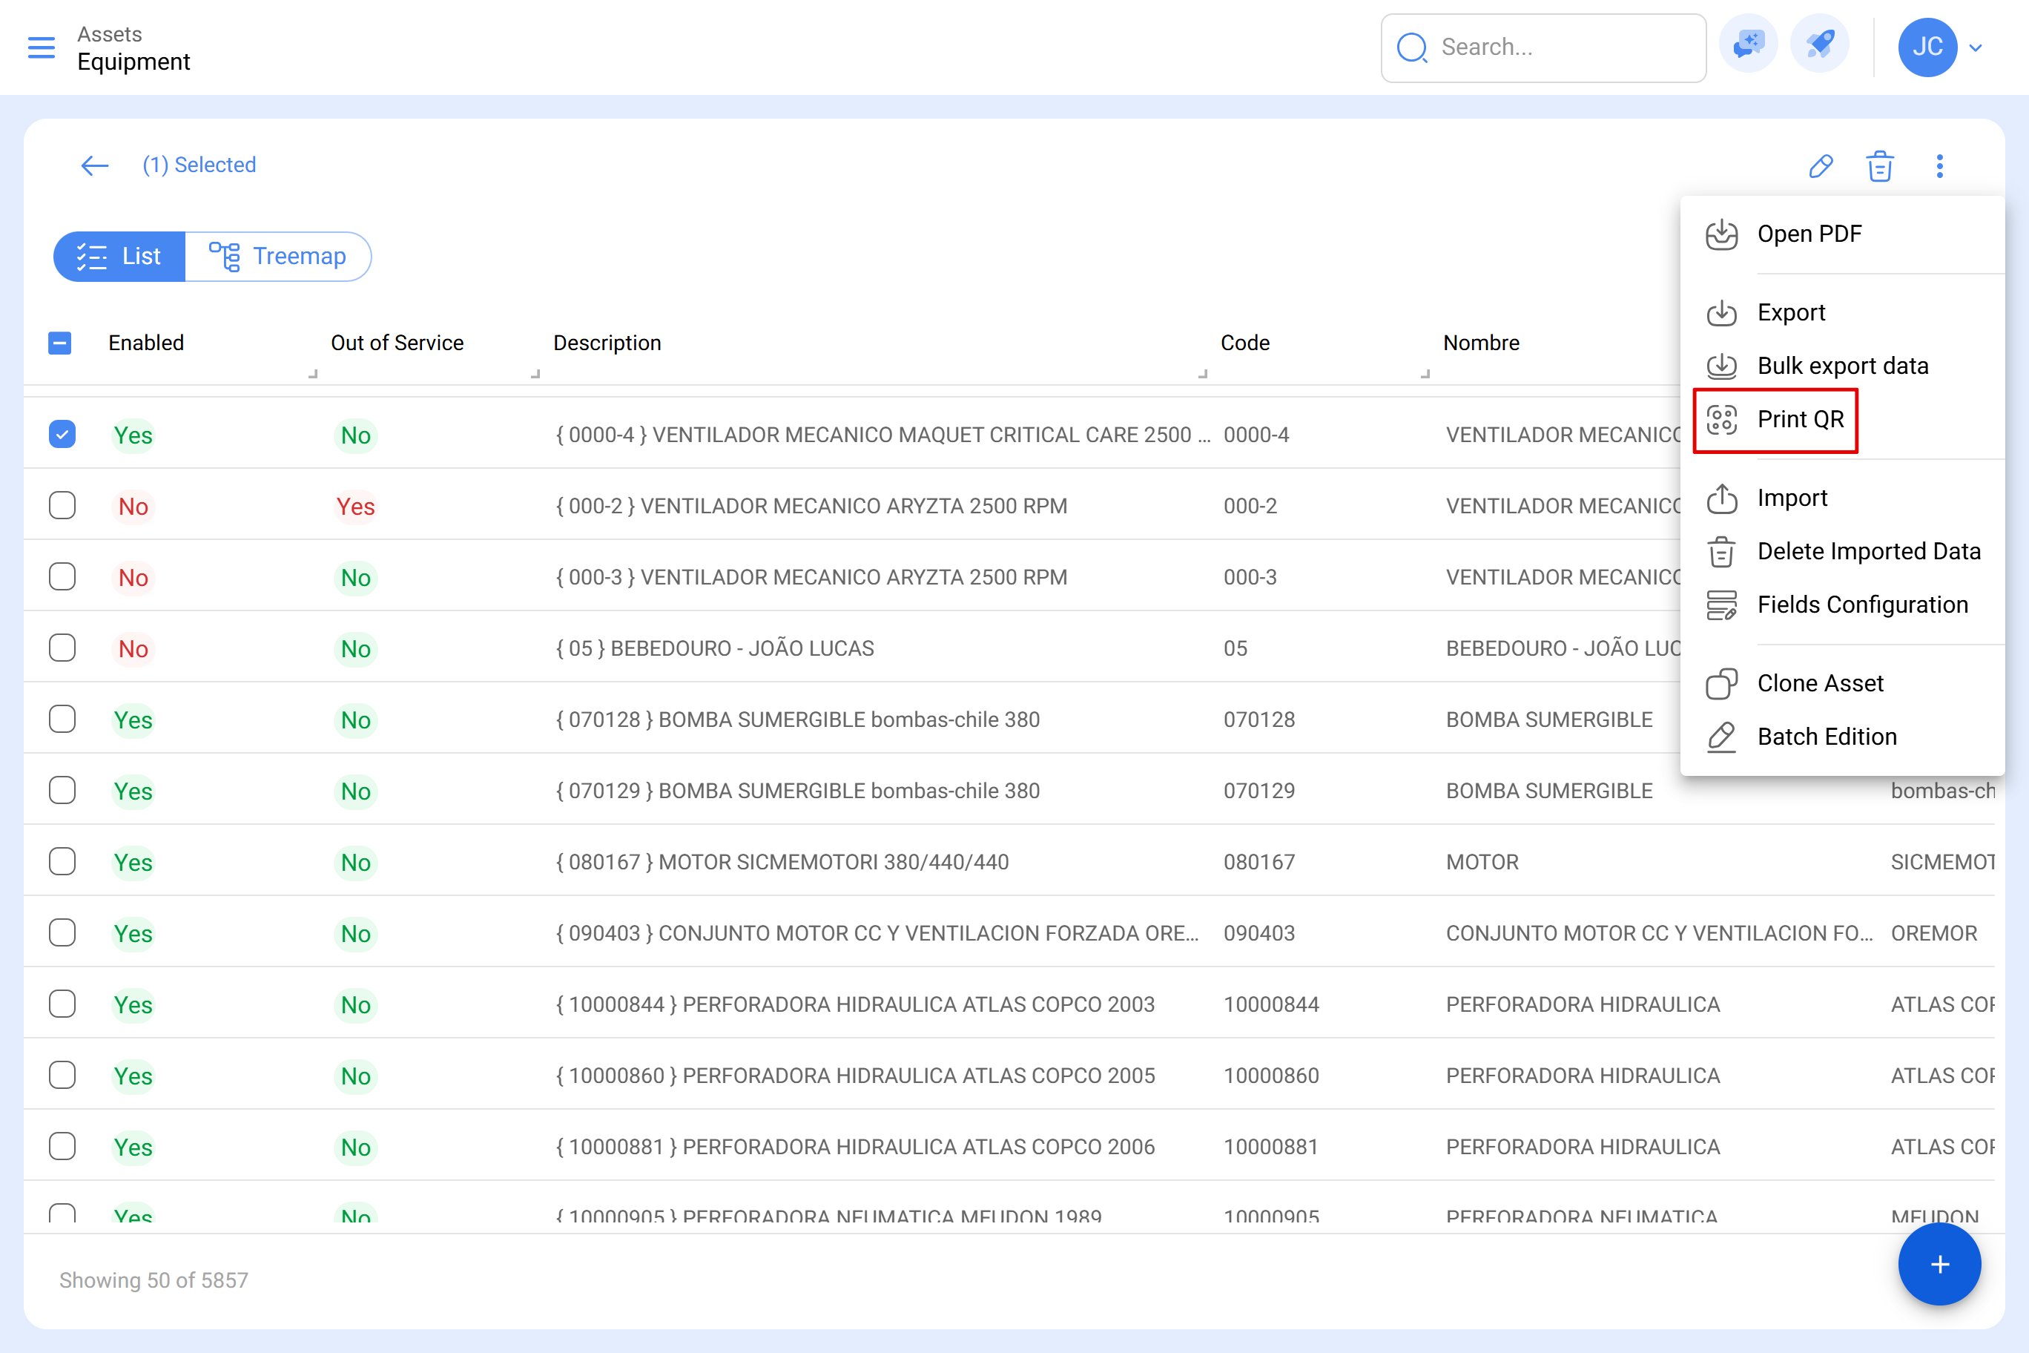Screen dimensions: 2029x1353
Task: Check the 10000844 PERFORADORA row checkbox
Action: [x=62, y=1004]
